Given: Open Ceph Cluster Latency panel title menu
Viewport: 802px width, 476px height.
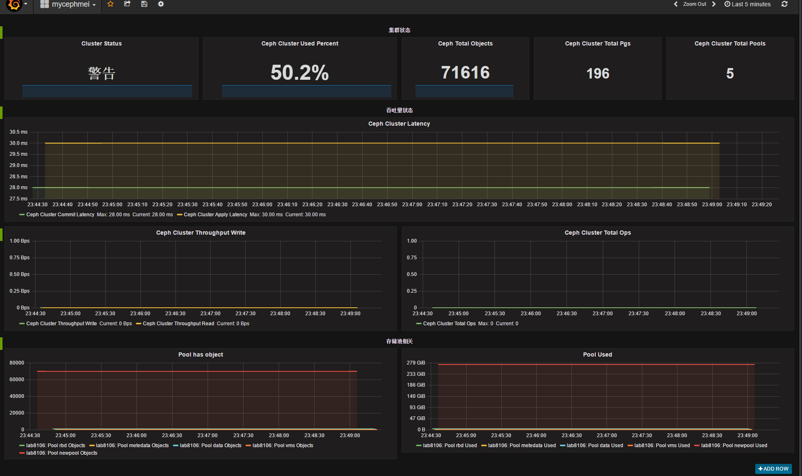Looking at the screenshot, I should [399, 124].
